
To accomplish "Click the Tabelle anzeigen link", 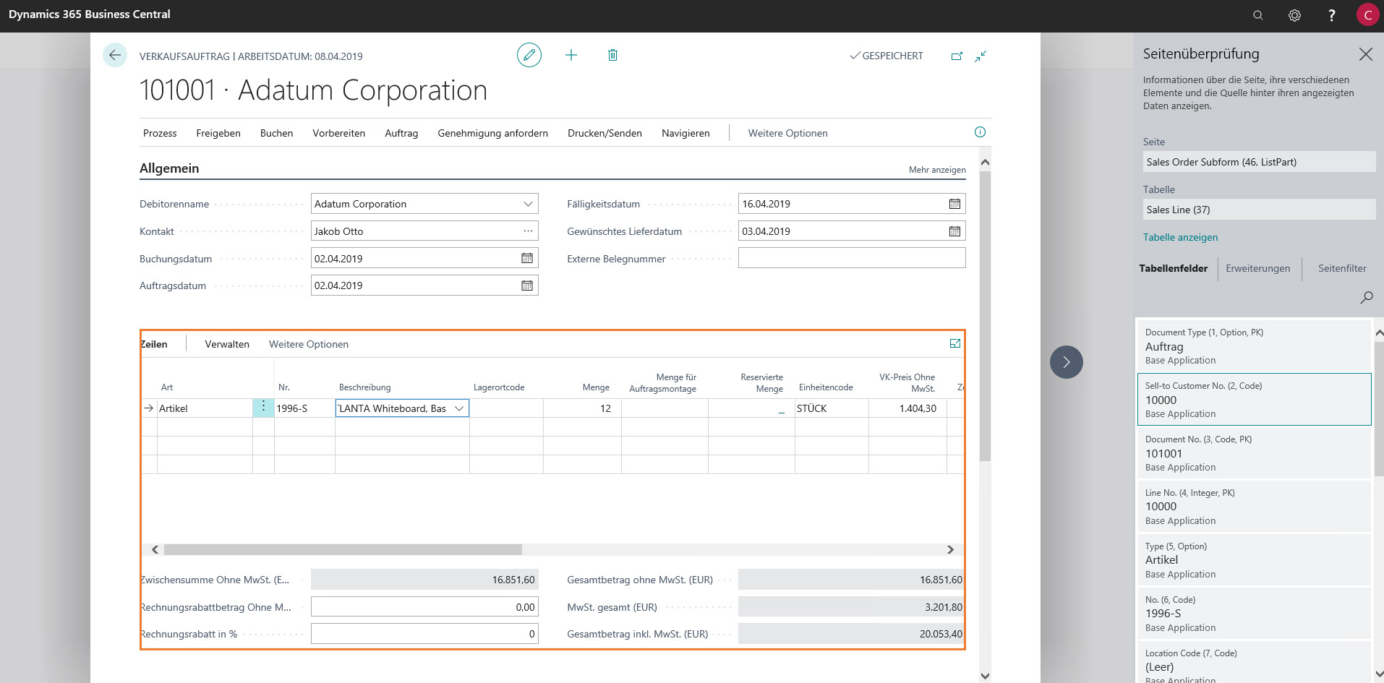I will pos(1180,237).
